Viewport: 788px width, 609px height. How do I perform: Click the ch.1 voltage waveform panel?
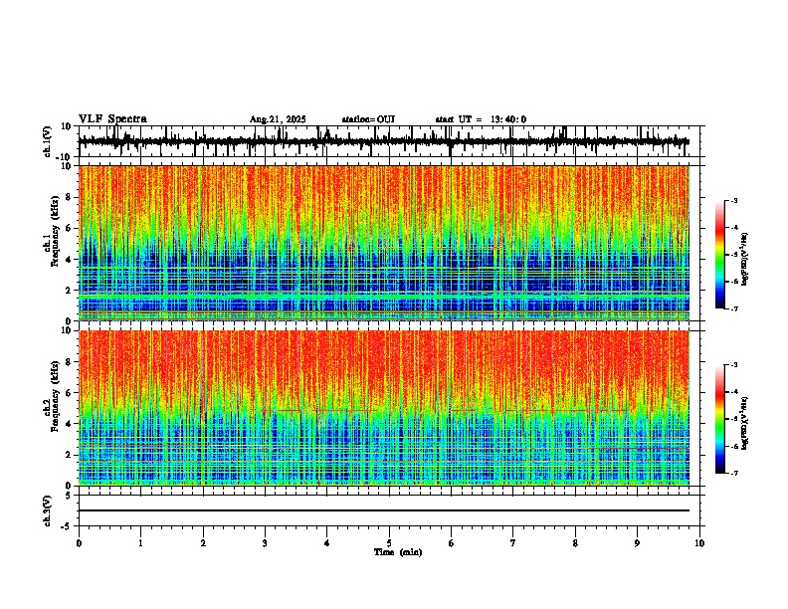389,141
